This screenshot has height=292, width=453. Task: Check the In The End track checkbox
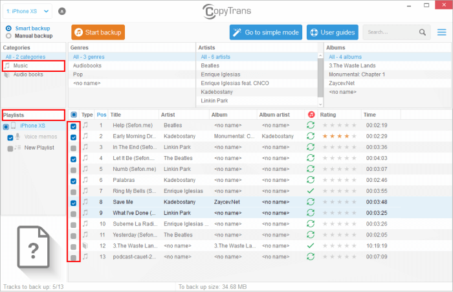(x=73, y=148)
